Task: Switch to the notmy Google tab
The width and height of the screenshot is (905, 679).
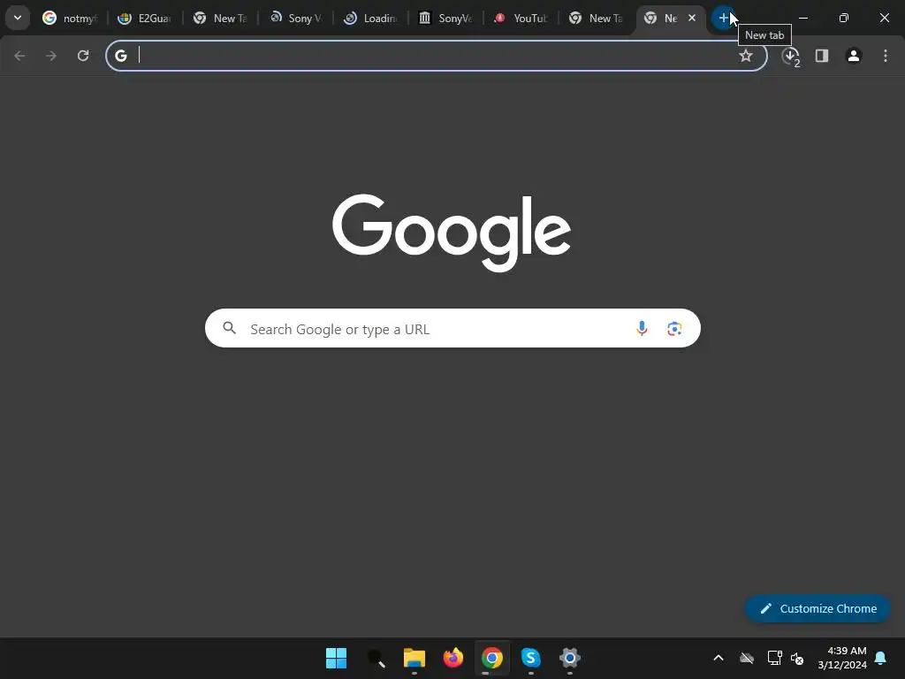Action: (70, 19)
